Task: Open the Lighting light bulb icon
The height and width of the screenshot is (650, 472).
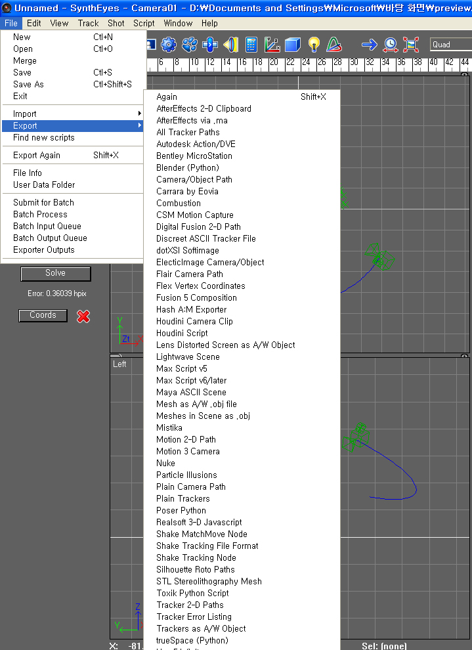Action: click(x=314, y=45)
